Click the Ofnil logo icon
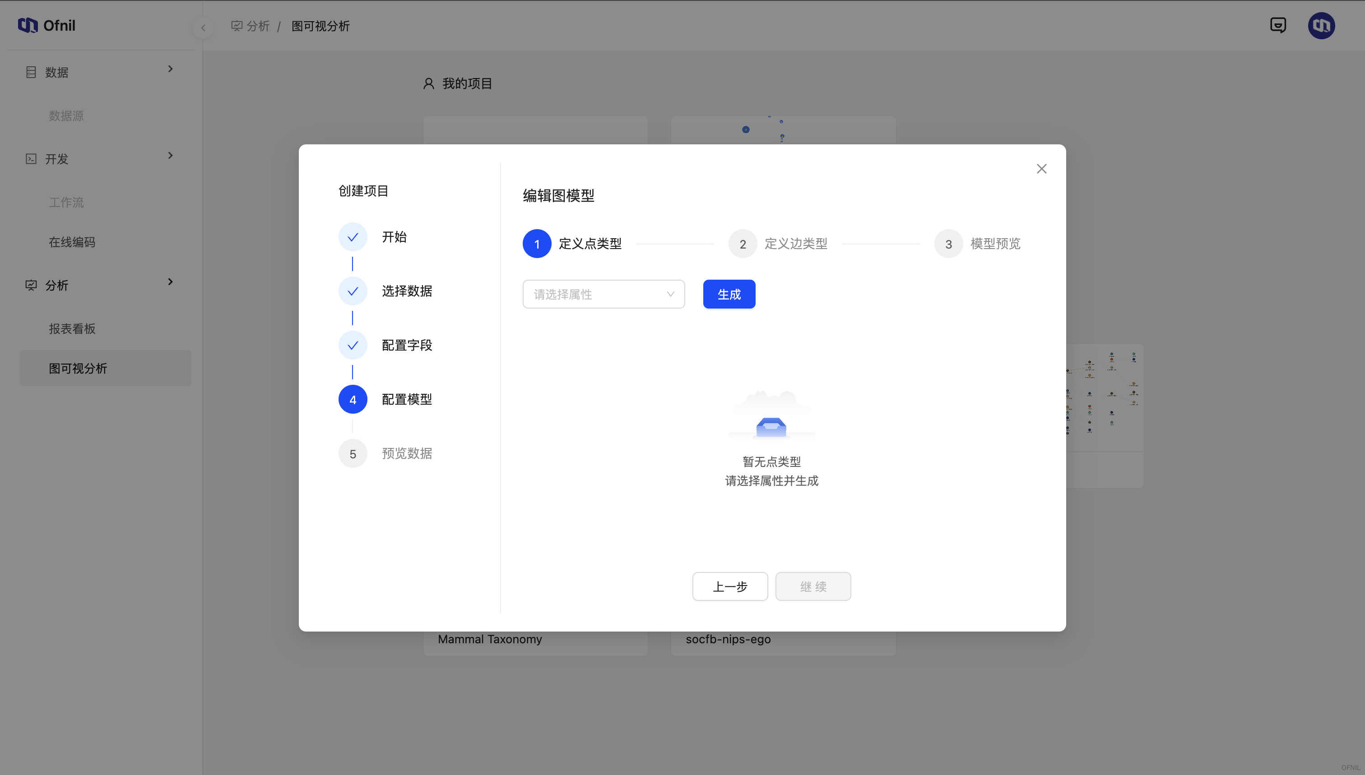Screen dimensions: 1365x775 [28, 25]
